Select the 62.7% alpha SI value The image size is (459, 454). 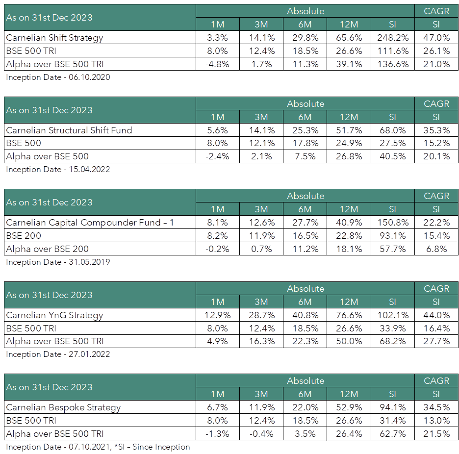[392, 434]
